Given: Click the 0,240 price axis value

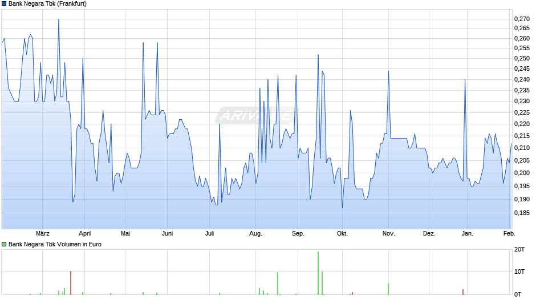Looking at the screenshot, I should 522,80.
